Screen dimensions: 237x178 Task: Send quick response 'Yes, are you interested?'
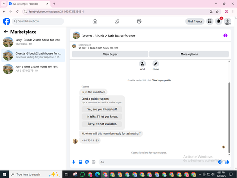[102, 109]
